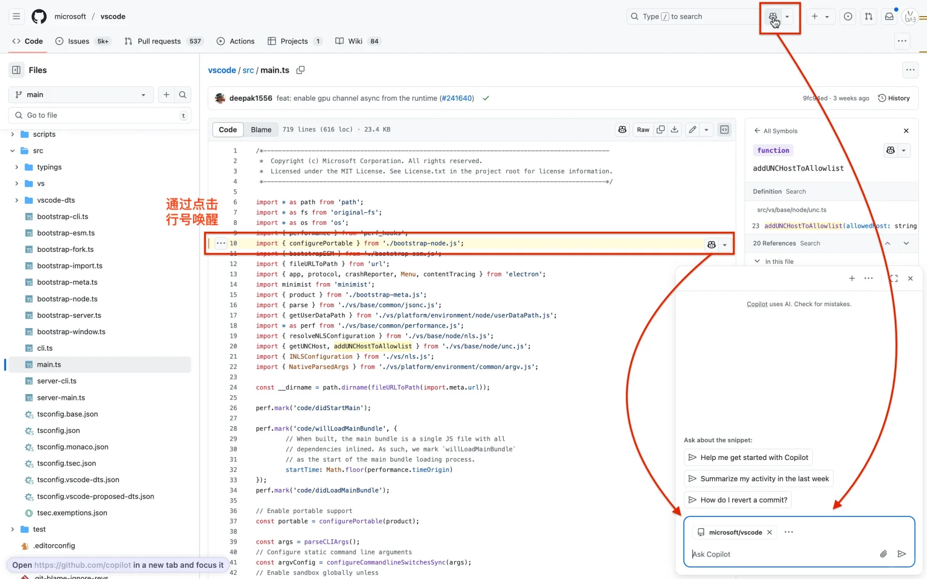Open file search in the branch bar
The height and width of the screenshot is (579, 927).
(x=183, y=94)
